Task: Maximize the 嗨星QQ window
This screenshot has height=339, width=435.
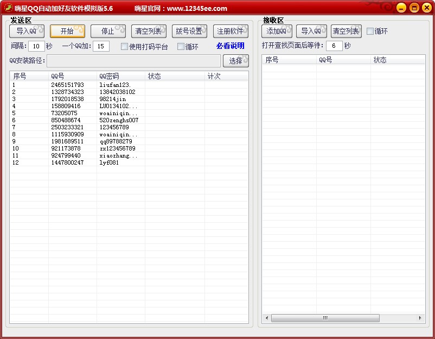Action: 414,8
